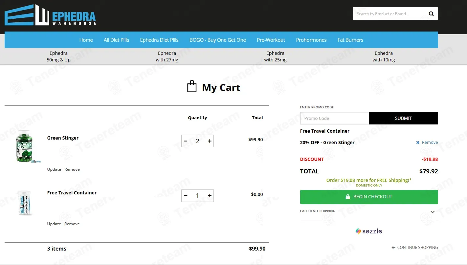This screenshot has width=467, height=265.
Task: Increase Green Stinger quantity with plus
Action: [x=210, y=141]
